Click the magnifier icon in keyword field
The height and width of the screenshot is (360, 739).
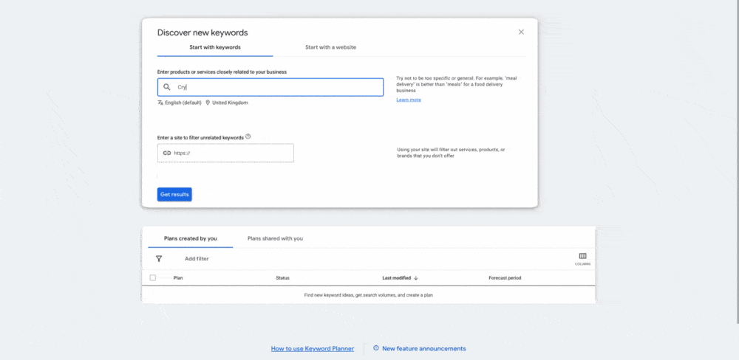[x=167, y=87]
